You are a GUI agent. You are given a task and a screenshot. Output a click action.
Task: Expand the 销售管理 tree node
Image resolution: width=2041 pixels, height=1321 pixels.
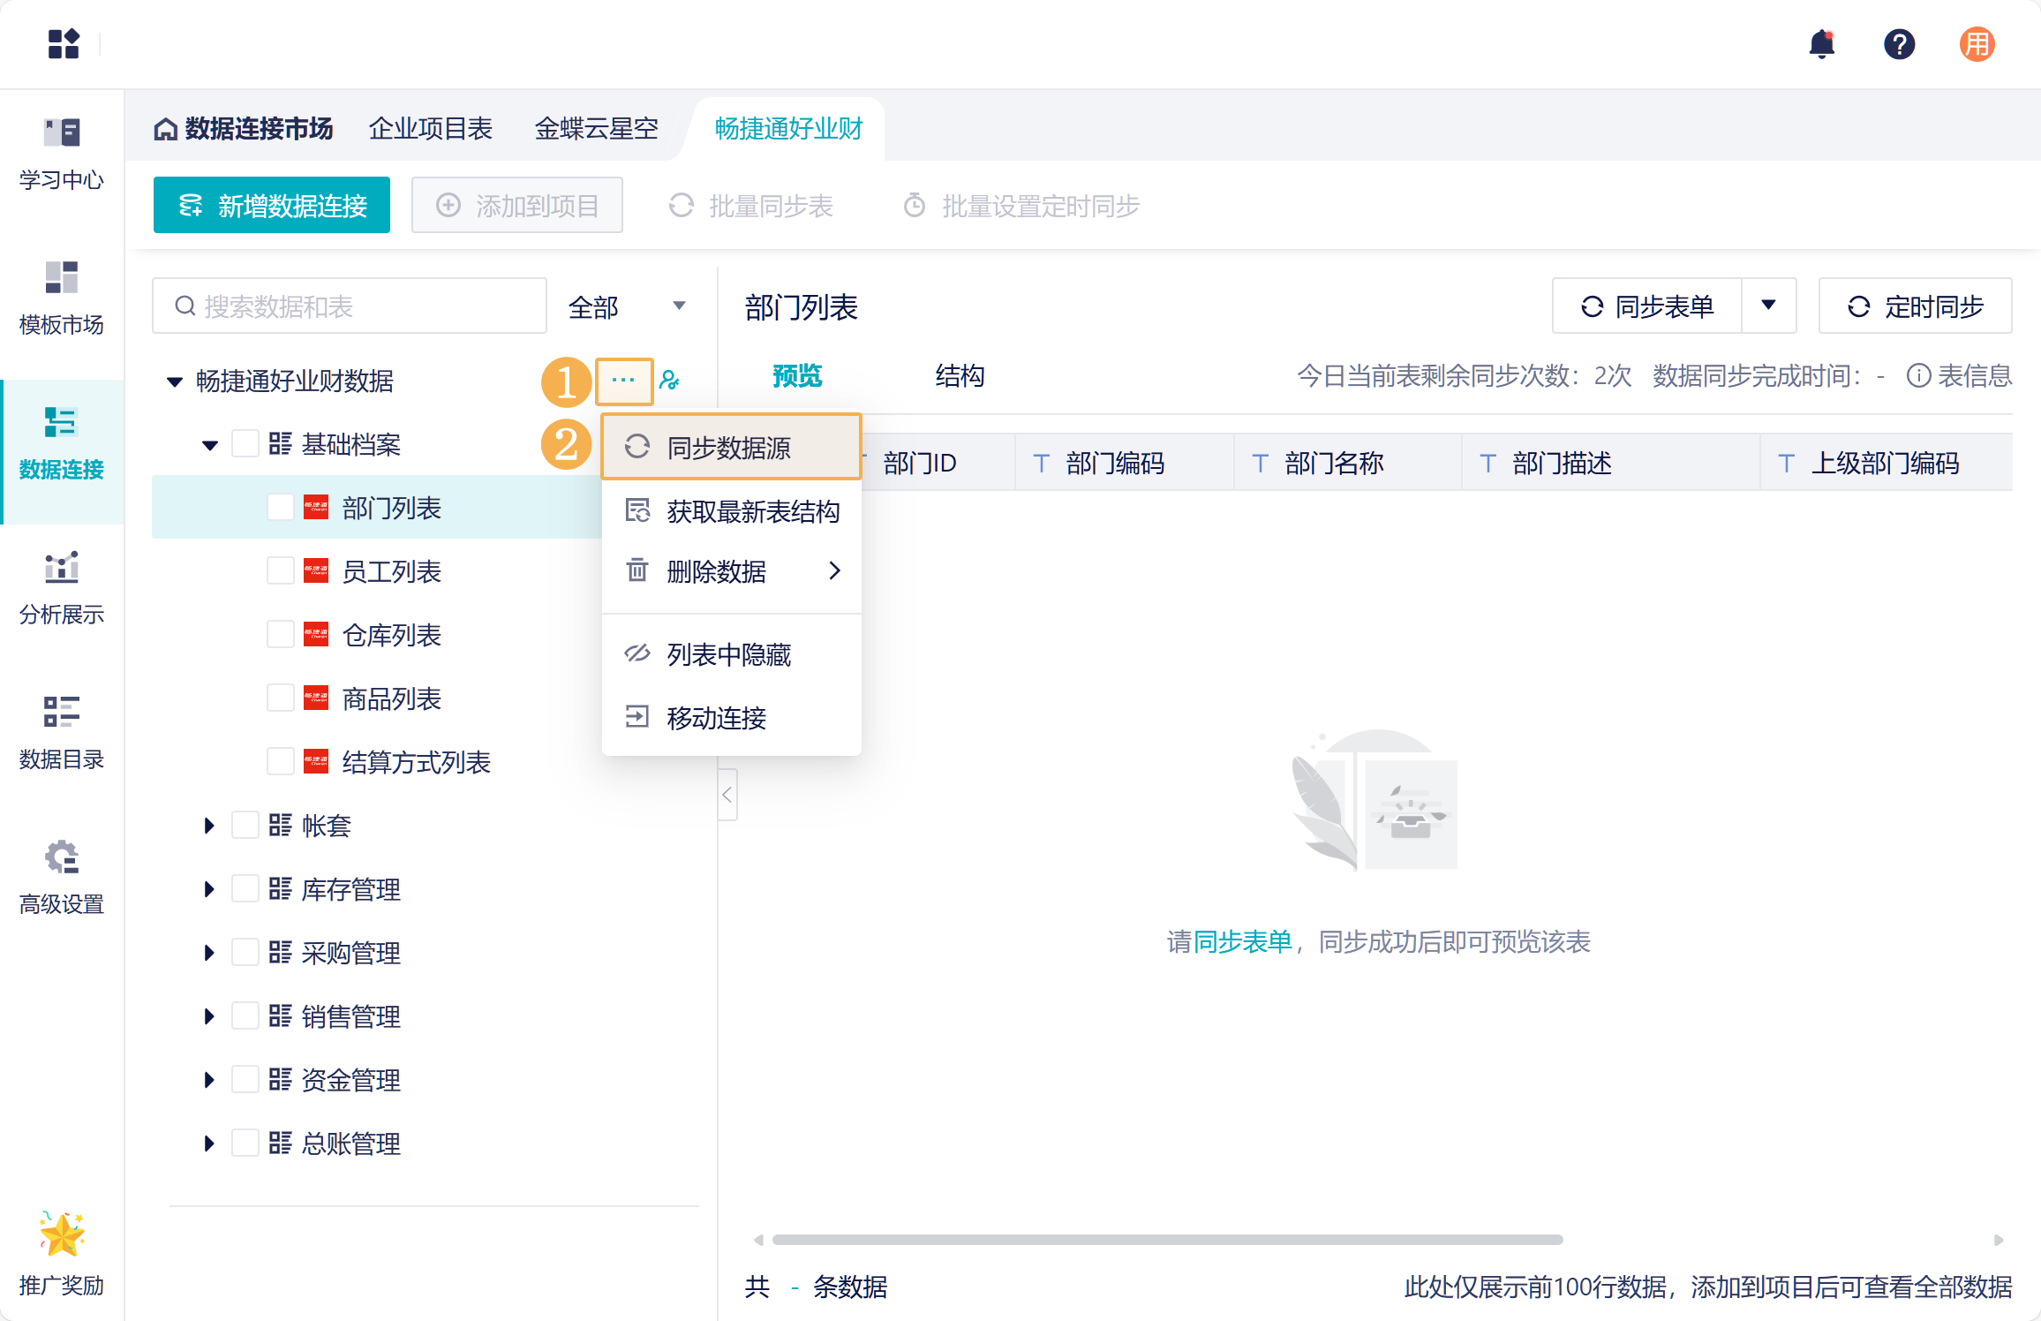[x=209, y=1016]
